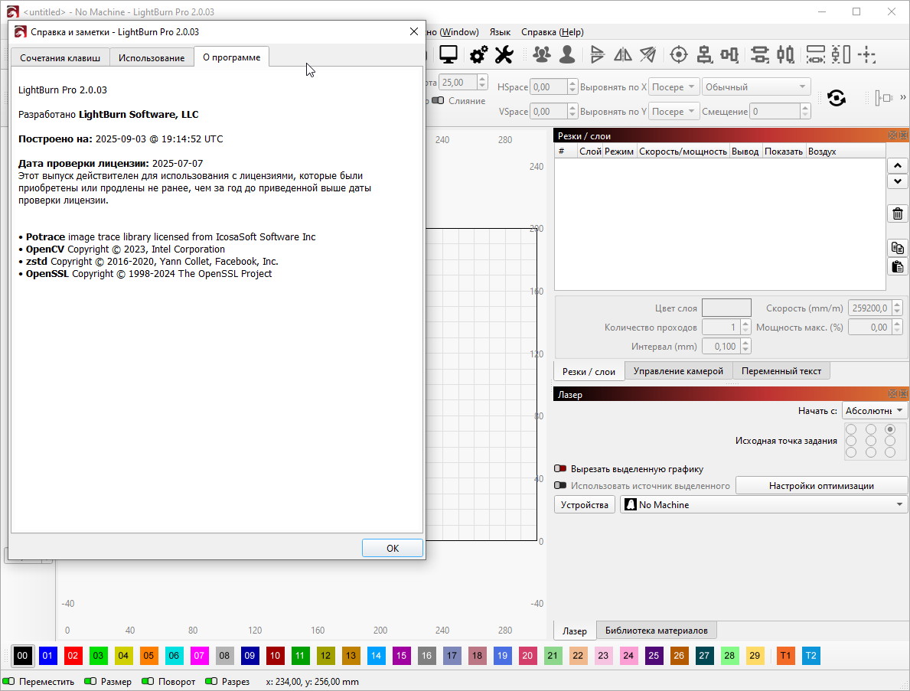The width and height of the screenshot is (910, 691).
Task: Move layer down arrow in Cuts/Layers
Action: [897, 181]
